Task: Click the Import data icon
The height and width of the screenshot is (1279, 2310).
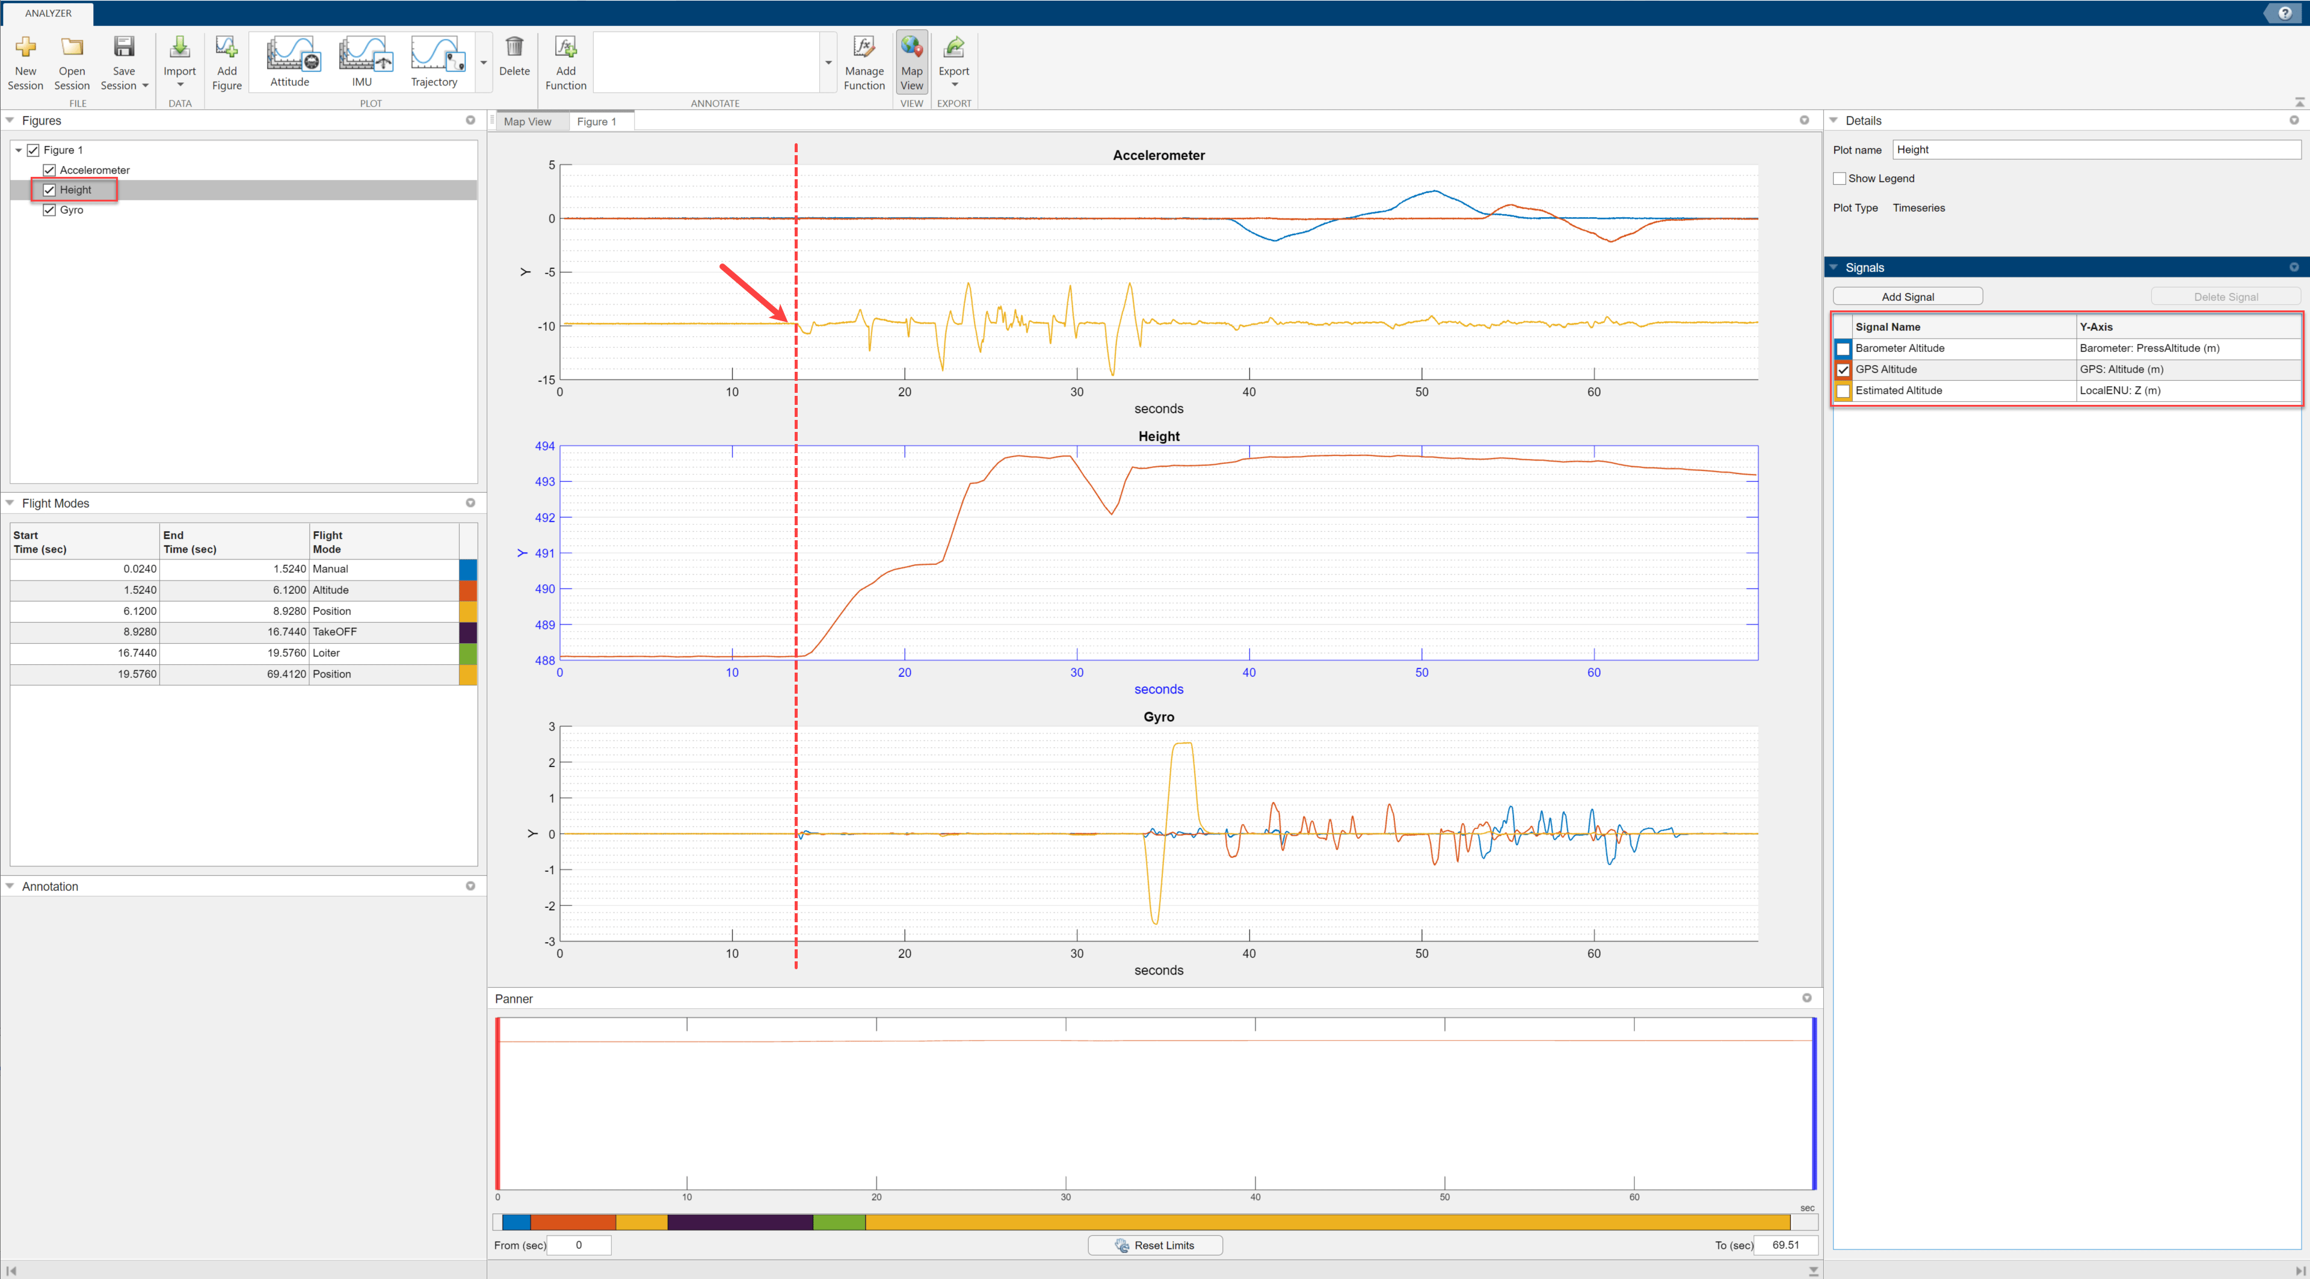Action: pos(179,48)
